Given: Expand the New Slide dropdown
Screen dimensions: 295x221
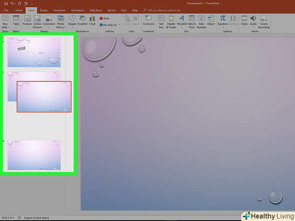Looking at the screenshot, I should click(x=5, y=27).
